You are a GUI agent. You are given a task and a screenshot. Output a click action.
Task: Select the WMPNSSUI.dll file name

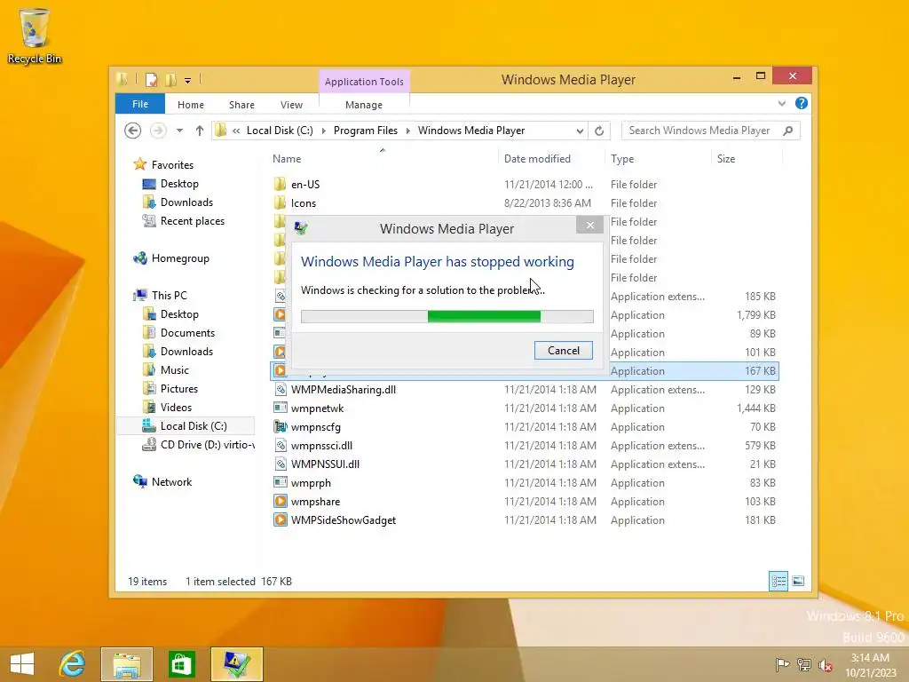pos(325,464)
